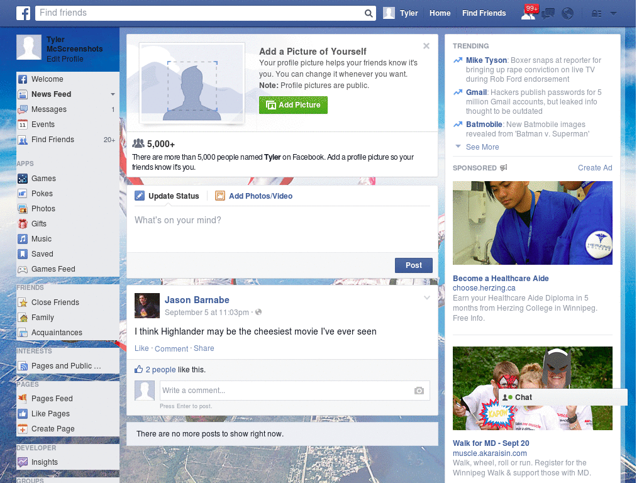Click the post timestamp September 5
Screen dimensions: 644x483
click(206, 313)
